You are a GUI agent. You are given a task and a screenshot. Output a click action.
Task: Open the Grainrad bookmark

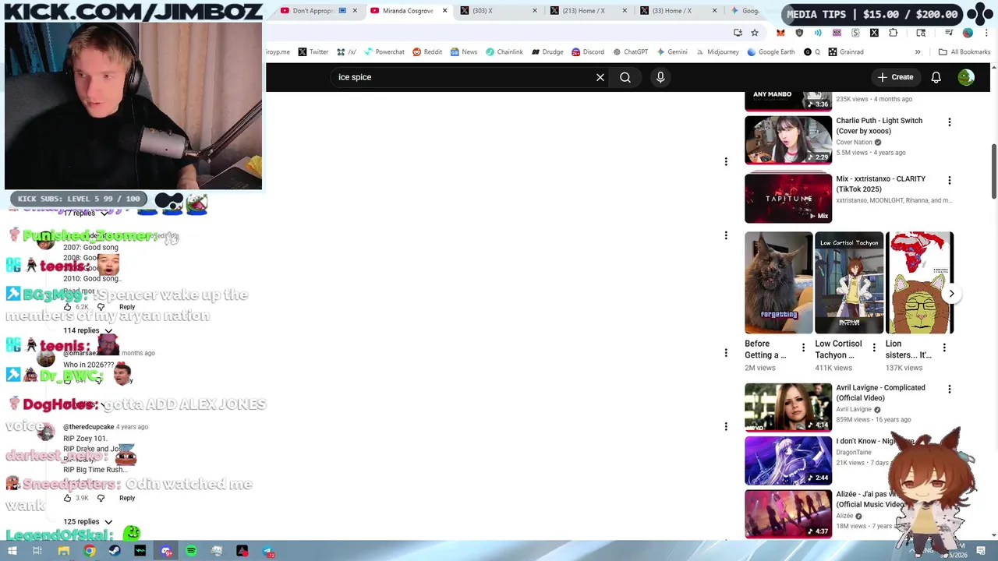click(846, 52)
